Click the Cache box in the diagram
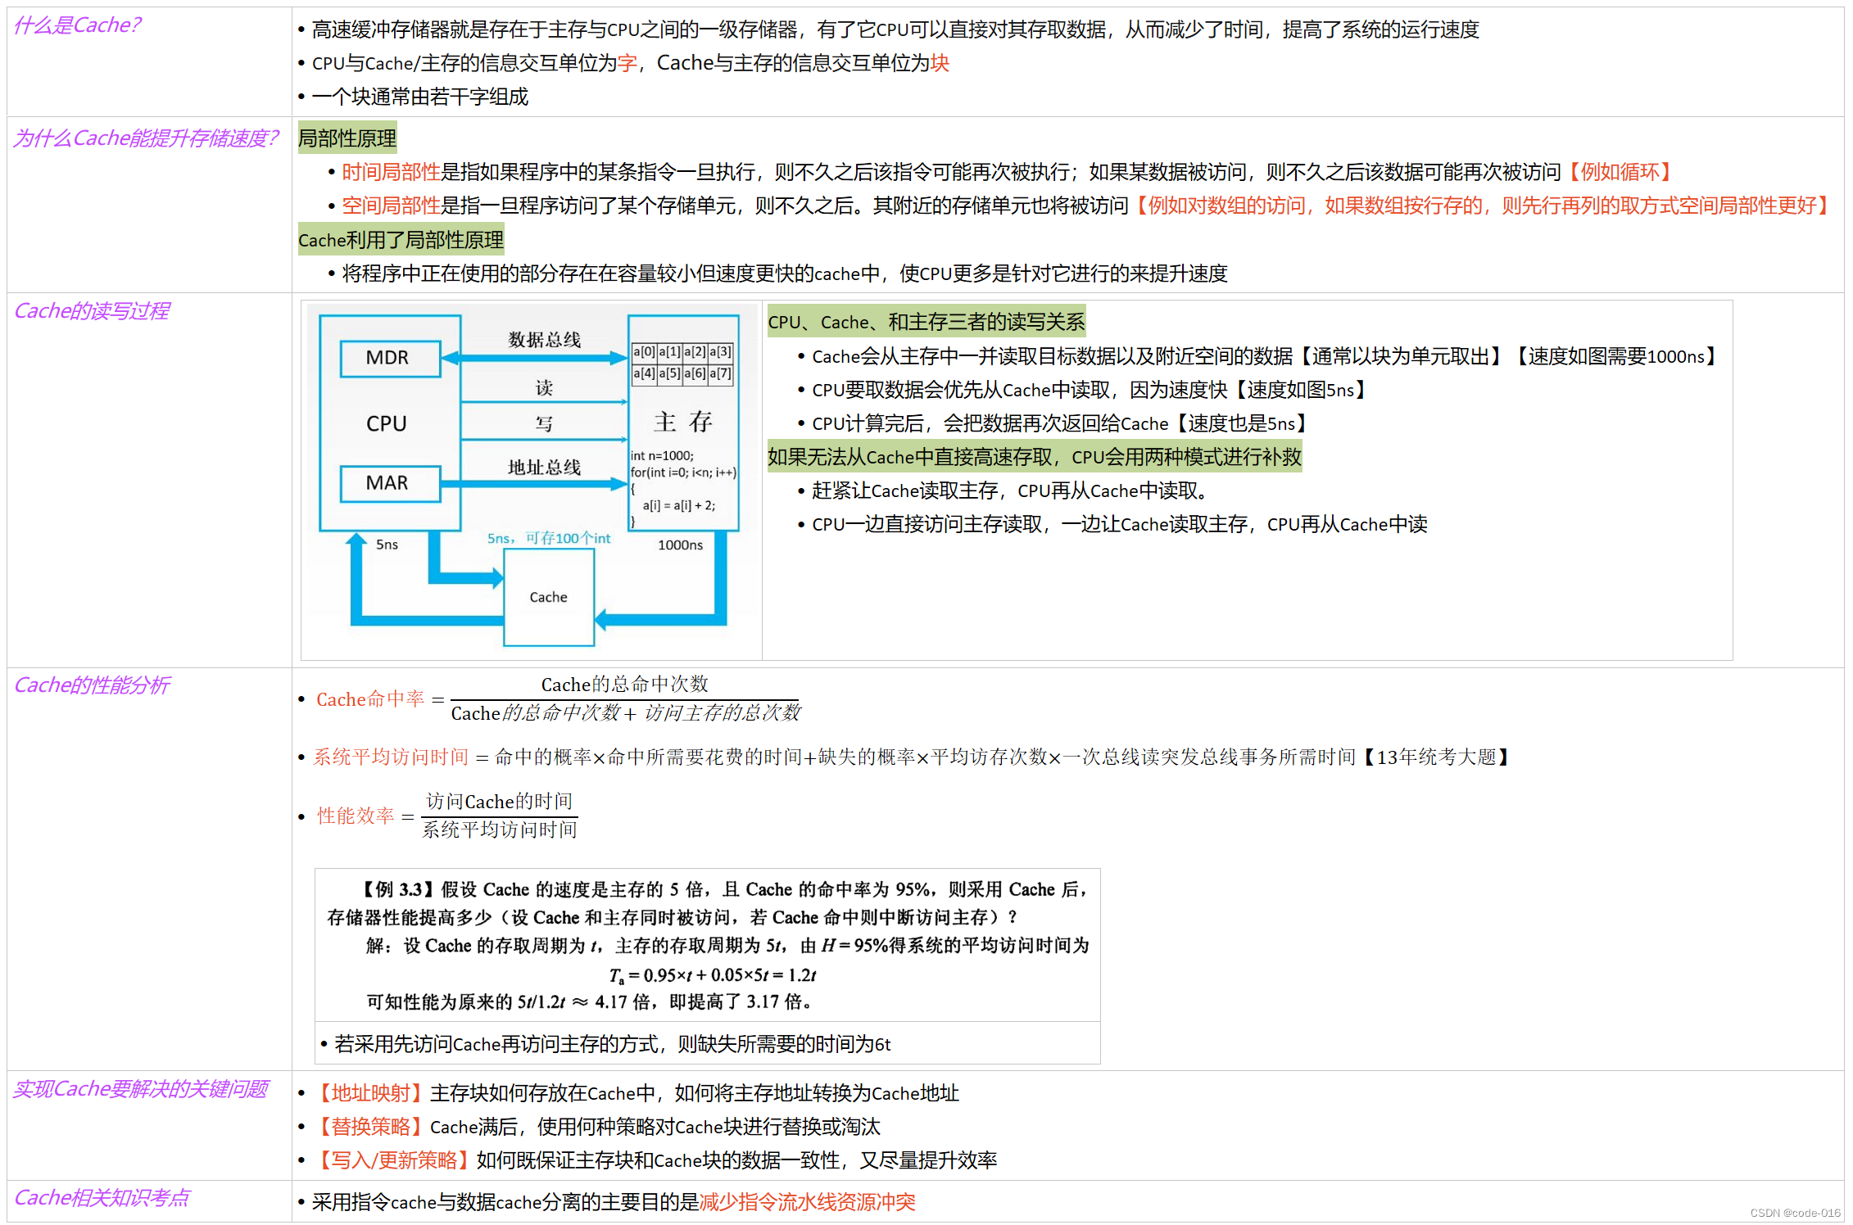 (548, 597)
